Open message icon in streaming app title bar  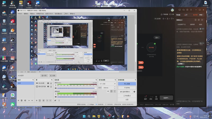(x=180, y=10)
